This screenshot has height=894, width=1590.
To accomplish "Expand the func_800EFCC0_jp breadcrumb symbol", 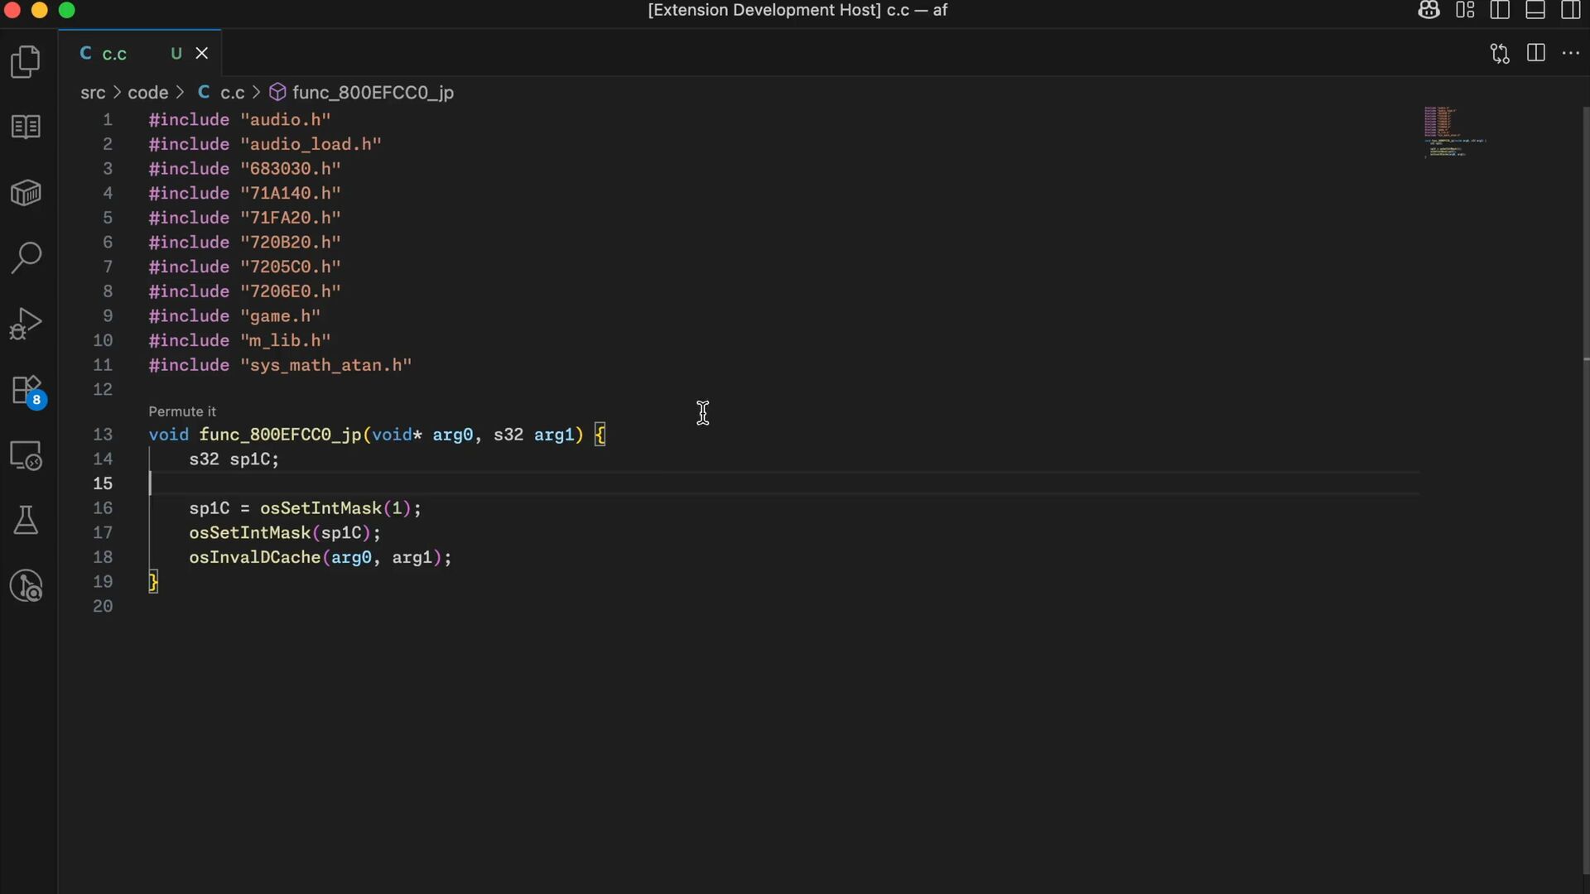I will [373, 93].
